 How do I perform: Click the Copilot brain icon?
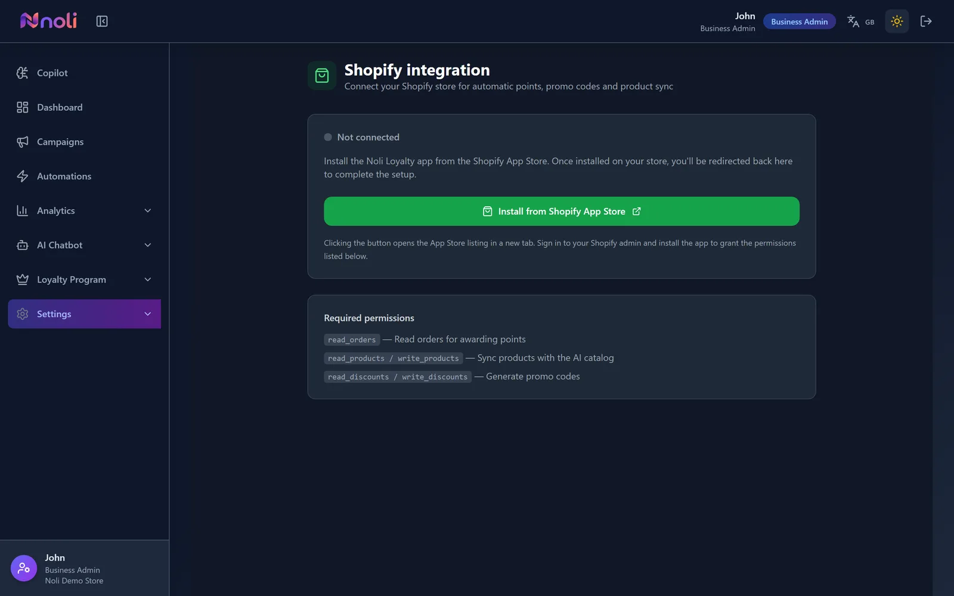tap(23, 73)
